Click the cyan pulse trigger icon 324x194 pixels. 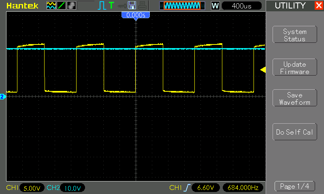click(102, 5)
